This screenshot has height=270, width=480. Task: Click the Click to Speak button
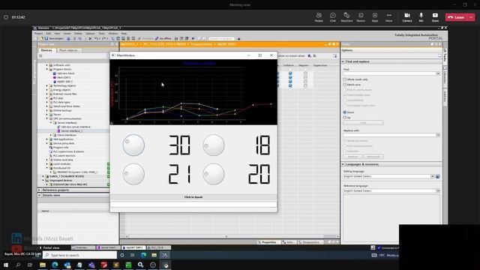(x=193, y=197)
